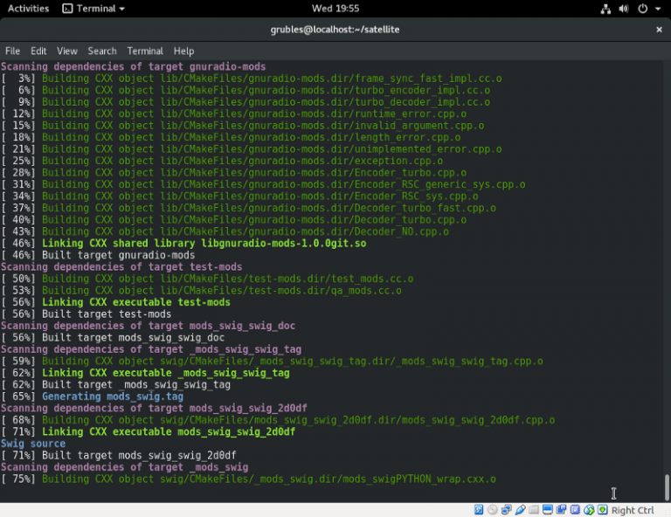This screenshot has height=517, width=671.
Task: Click the green arrow keyboard capture icon
Action: pyautogui.click(x=603, y=510)
